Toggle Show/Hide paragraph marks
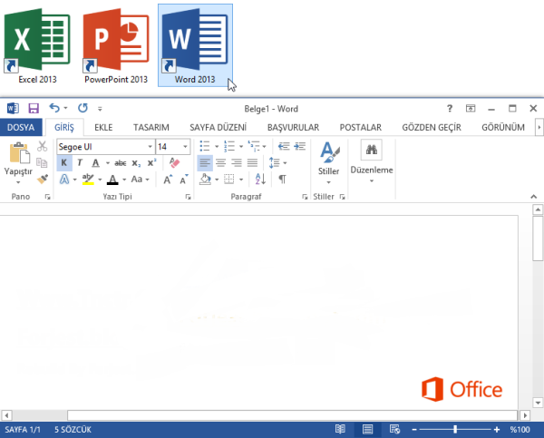 point(282,180)
